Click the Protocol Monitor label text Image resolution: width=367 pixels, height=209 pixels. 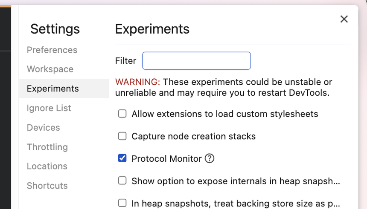[x=166, y=158]
